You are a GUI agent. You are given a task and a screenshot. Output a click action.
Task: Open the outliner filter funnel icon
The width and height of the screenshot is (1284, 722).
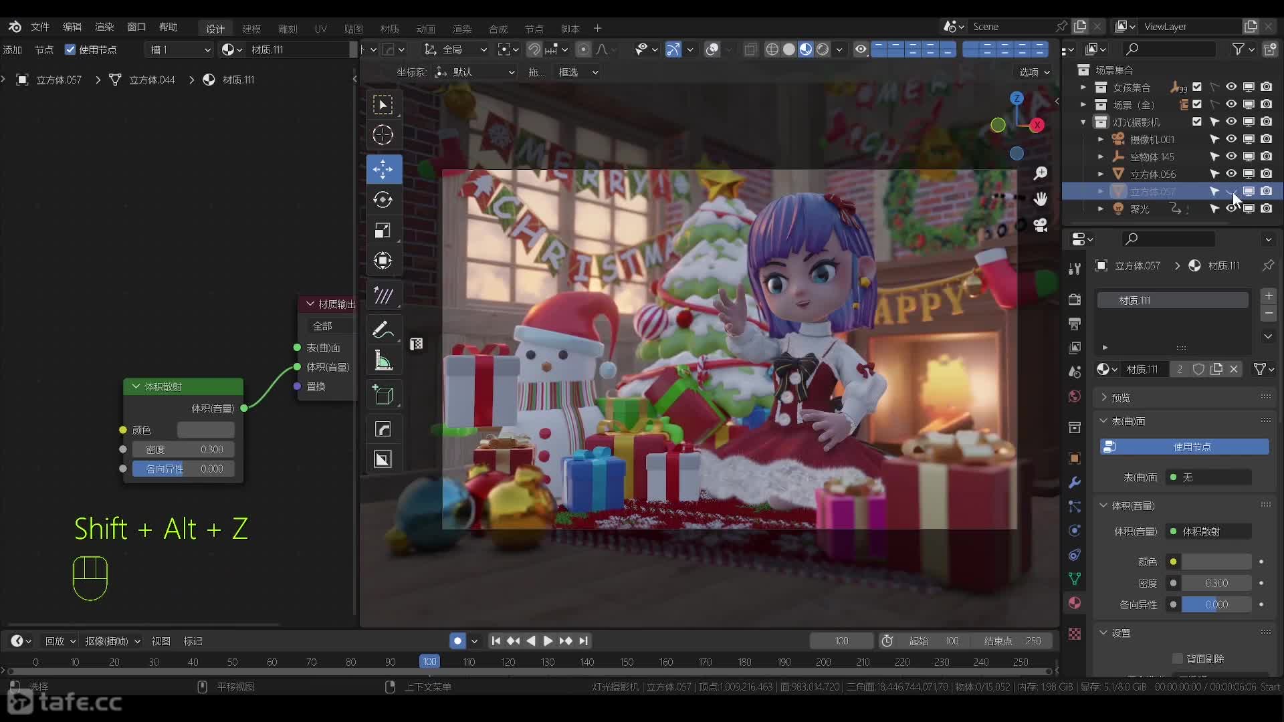click(1239, 49)
